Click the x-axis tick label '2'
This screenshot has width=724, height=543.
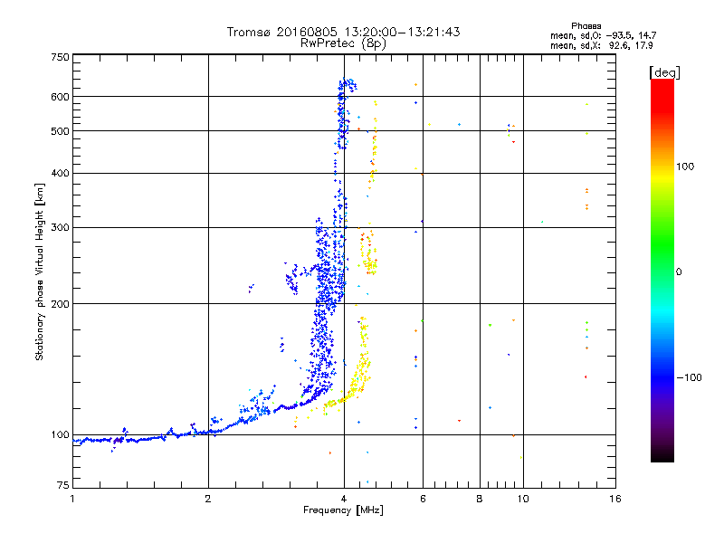pyautogui.click(x=208, y=499)
